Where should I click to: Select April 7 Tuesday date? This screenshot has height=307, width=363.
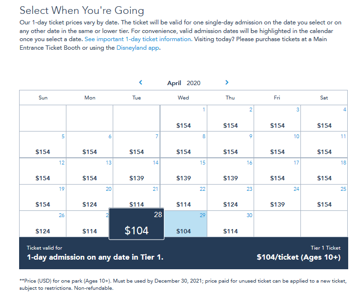click(x=137, y=144)
